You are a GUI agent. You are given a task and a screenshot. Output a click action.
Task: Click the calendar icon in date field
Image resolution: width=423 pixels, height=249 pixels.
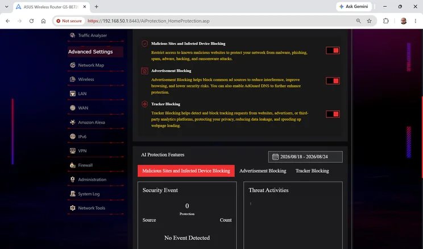[275, 157]
